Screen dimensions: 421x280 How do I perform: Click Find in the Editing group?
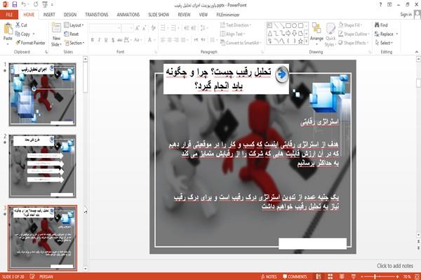pos(382,25)
